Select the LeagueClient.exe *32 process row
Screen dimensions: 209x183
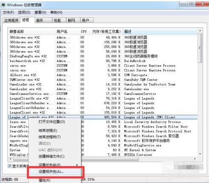coord(103,113)
